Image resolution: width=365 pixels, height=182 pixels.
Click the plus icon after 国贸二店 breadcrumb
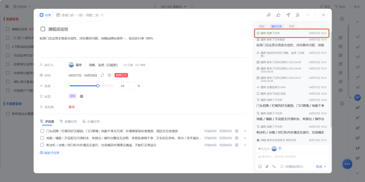[102, 15]
